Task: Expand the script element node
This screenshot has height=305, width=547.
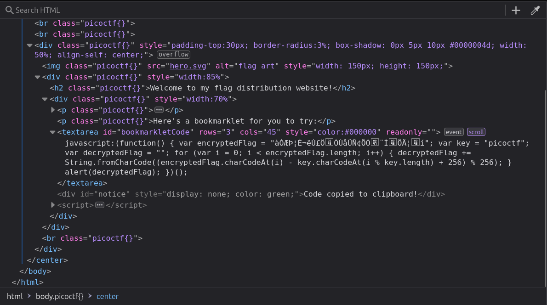Action: [53, 205]
